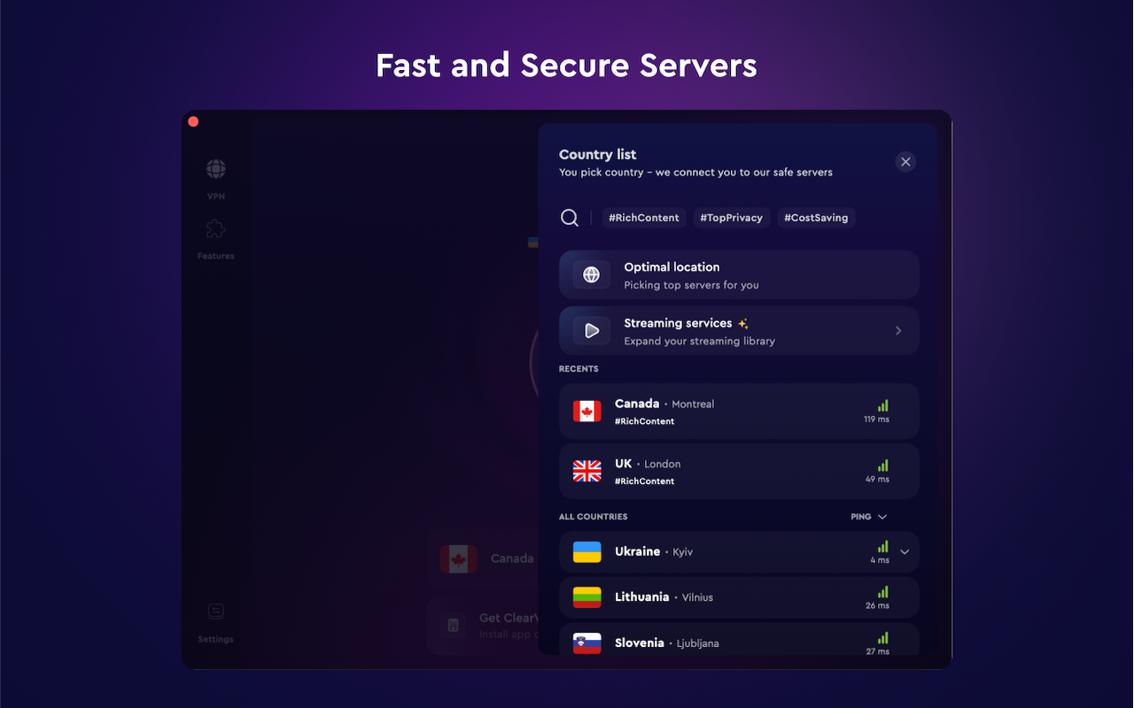Click the Streaming services play icon
The image size is (1134, 708).
click(591, 331)
